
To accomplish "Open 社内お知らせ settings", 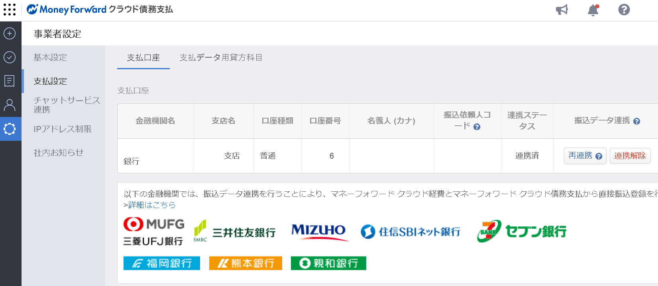I will click(x=59, y=152).
